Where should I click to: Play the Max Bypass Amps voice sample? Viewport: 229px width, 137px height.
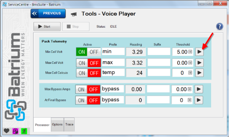pyautogui.click(x=199, y=89)
